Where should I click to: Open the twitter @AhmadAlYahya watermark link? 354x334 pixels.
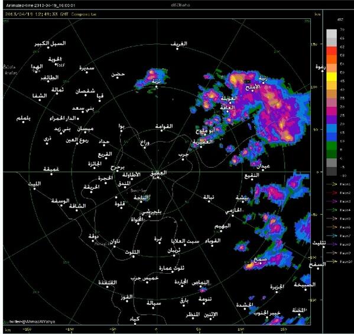pyautogui.click(x=33, y=322)
